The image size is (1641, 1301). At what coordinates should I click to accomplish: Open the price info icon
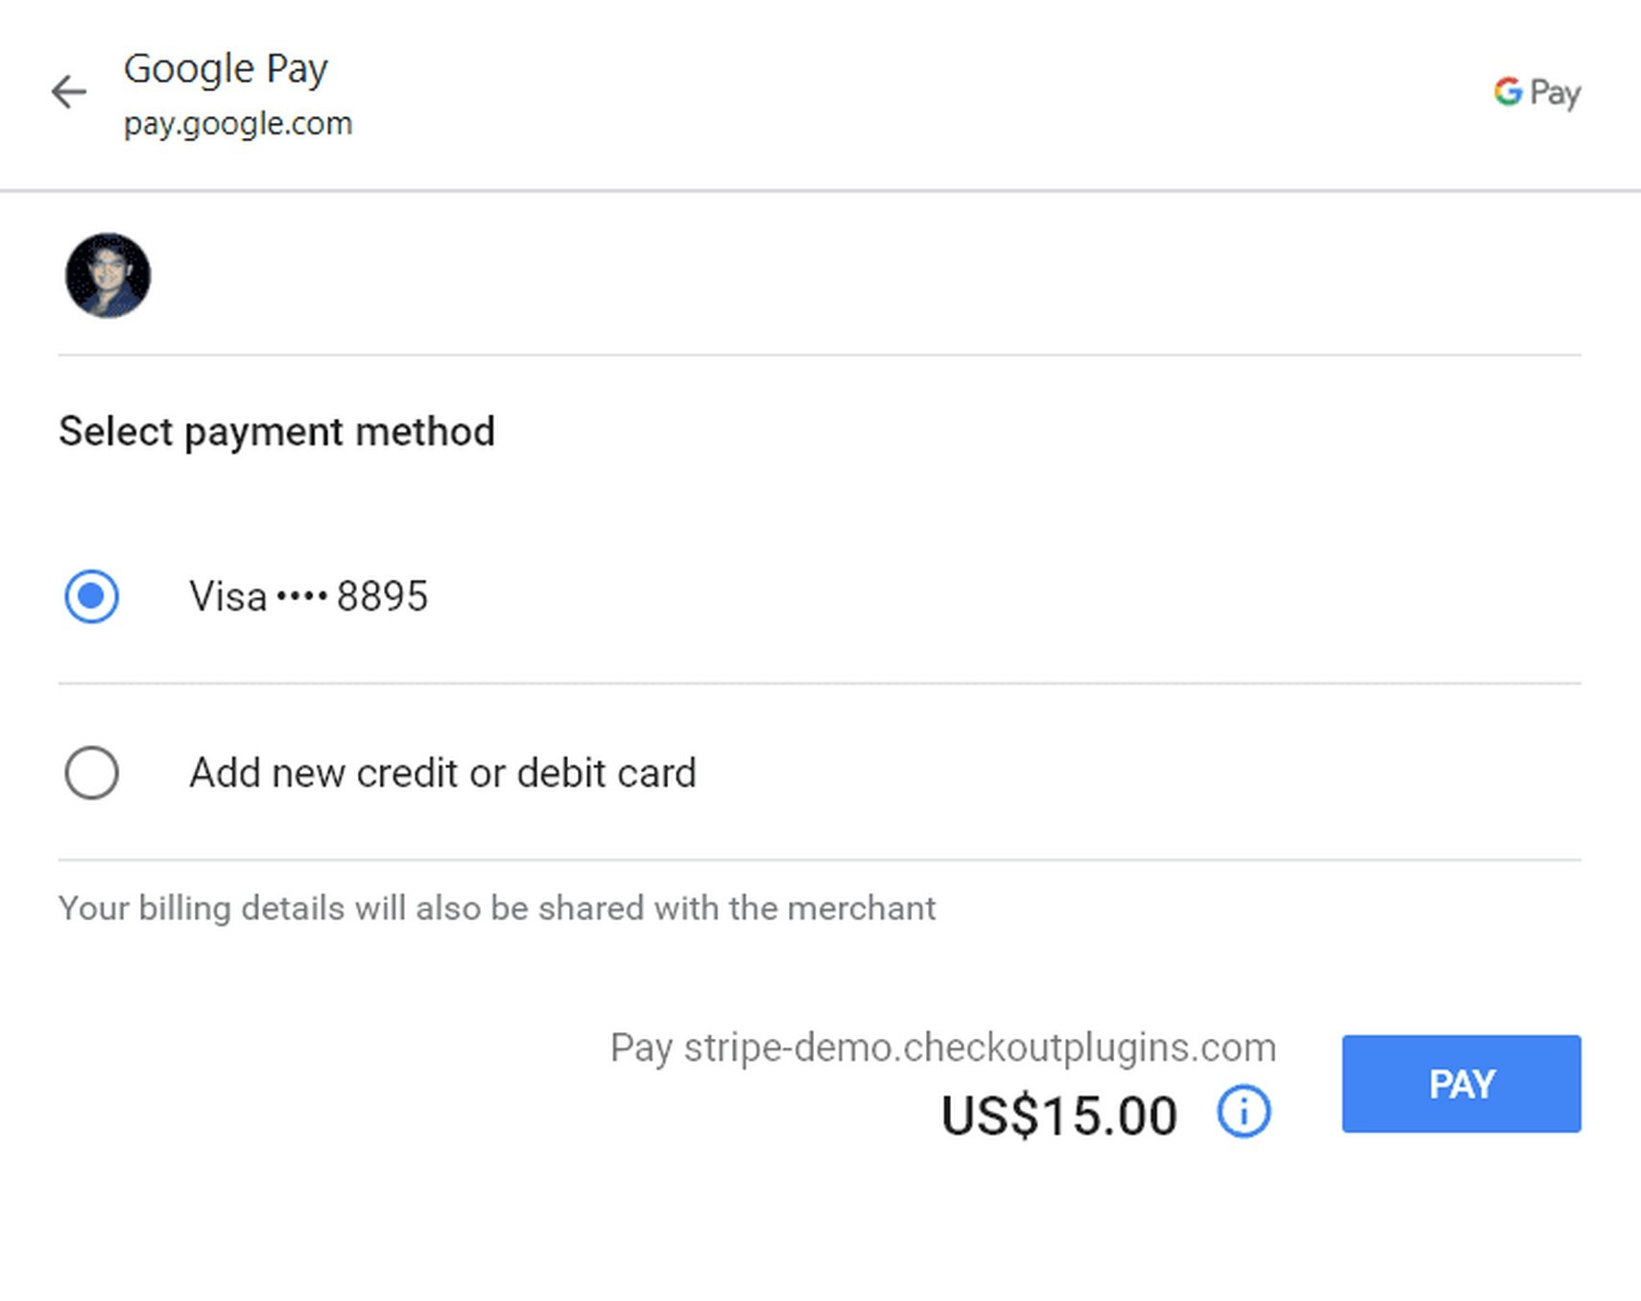[x=1244, y=1112]
